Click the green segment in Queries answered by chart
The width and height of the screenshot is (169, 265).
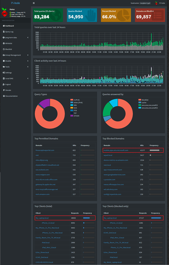(107, 109)
